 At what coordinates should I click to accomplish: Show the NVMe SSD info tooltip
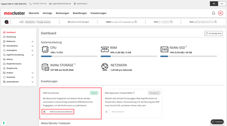(186, 47)
